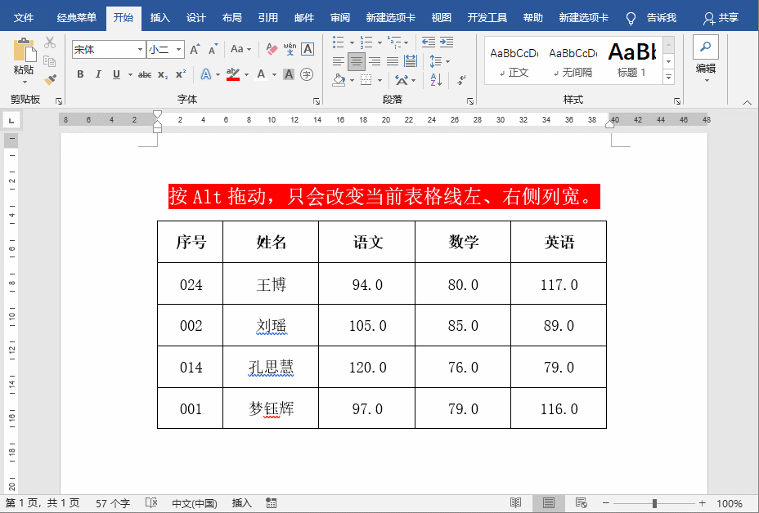759x513 pixels.
Task: Clear all formatting with the eraser icon
Action: [272, 49]
